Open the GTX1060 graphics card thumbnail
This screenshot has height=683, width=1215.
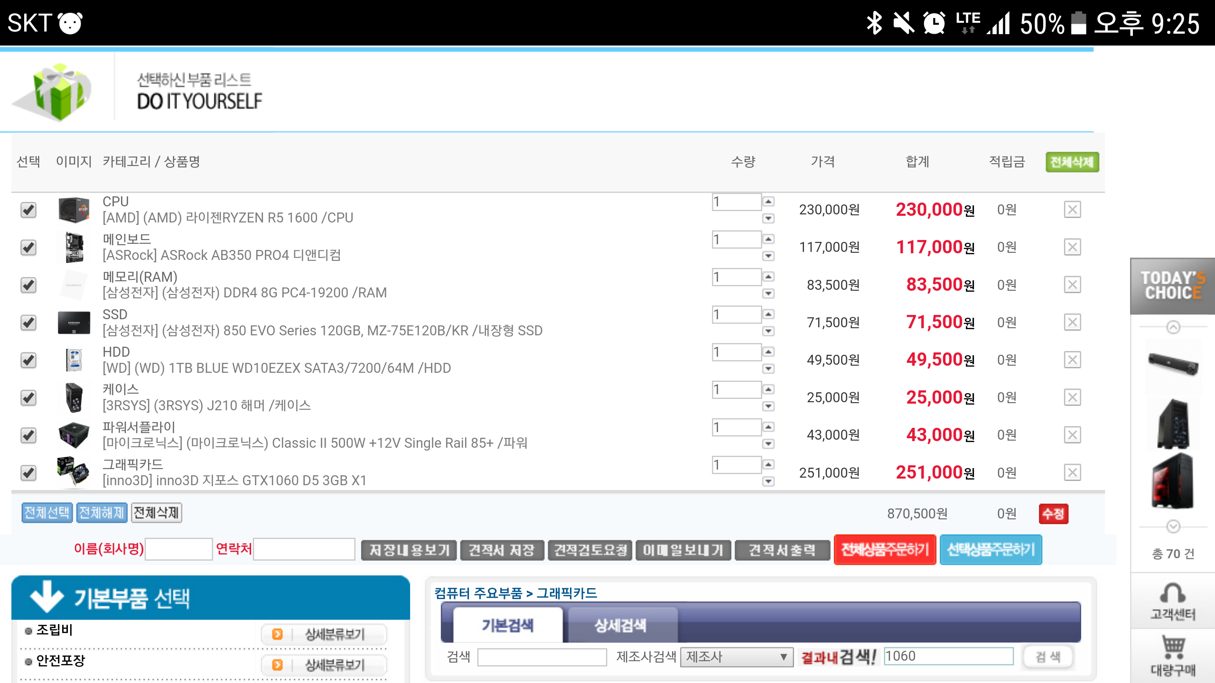click(x=74, y=472)
